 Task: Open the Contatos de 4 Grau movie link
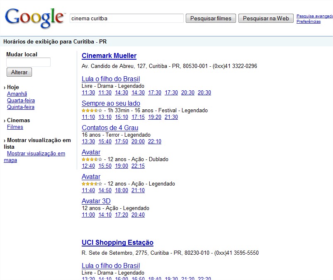pyautogui.click(x=110, y=128)
